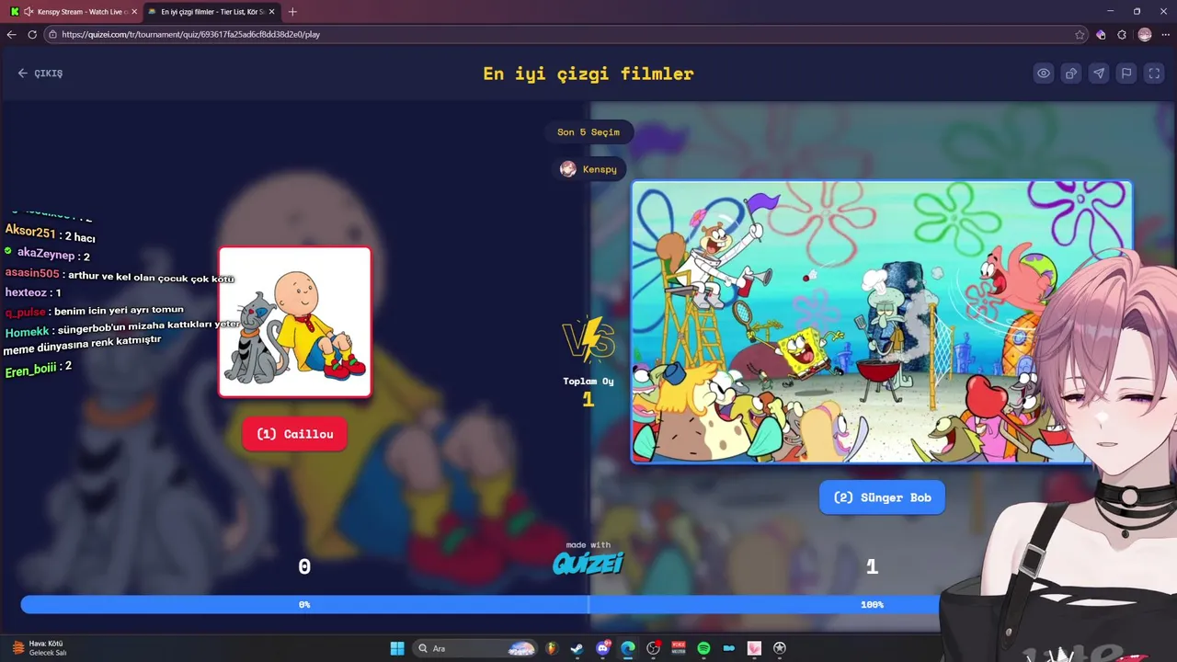Viewport: 1177px width, 662px height.
Task: Open the purple wallet extension icon
Action: tap(1101, 34)
